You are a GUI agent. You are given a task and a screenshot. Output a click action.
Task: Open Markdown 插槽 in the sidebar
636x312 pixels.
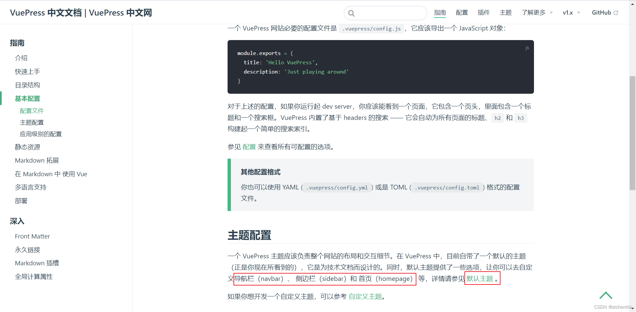[x=37, y=263]
